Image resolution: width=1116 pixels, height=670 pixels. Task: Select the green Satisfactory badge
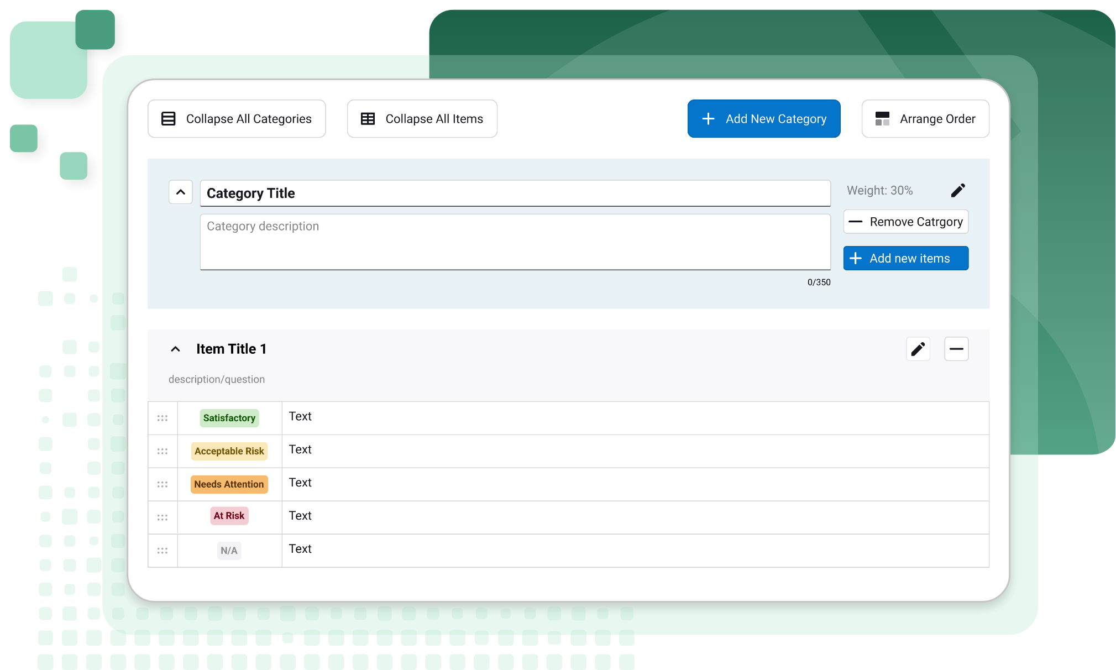coord(229,418)
